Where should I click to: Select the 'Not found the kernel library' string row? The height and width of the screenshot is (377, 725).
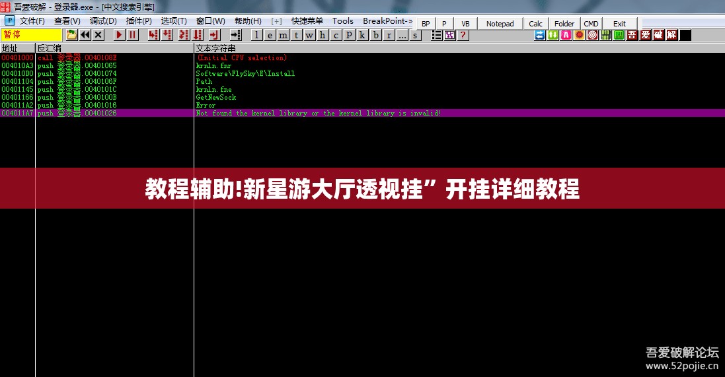click(x=362, y=113)
